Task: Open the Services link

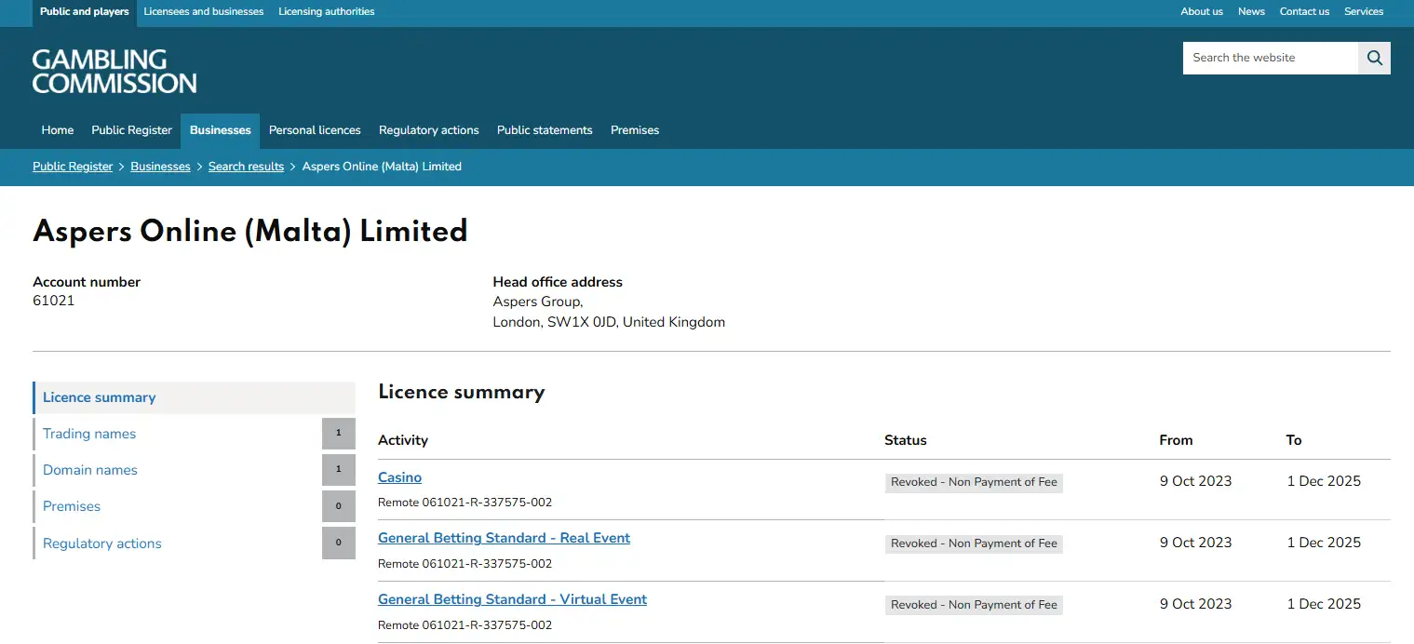Action: point(1364,12)
